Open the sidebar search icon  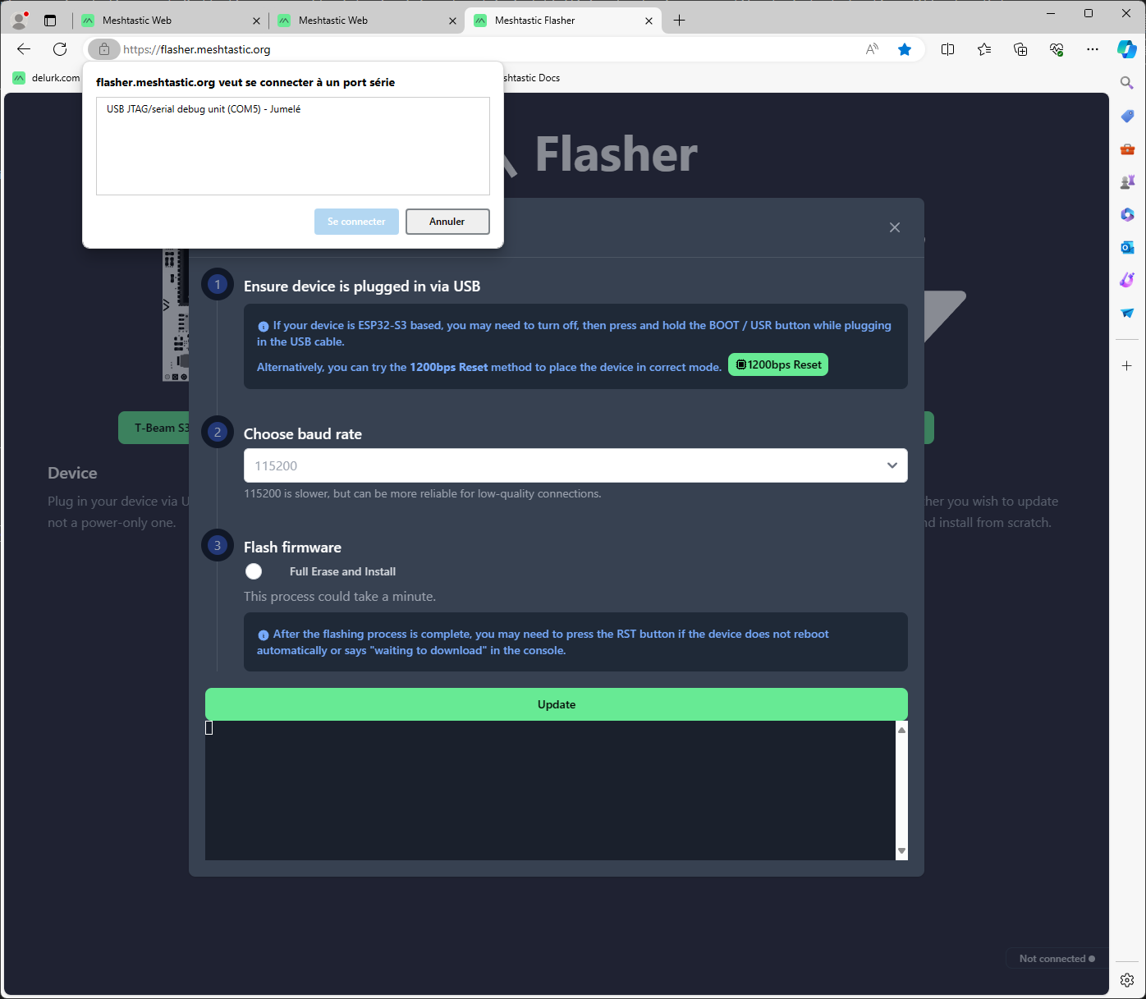1127,82
